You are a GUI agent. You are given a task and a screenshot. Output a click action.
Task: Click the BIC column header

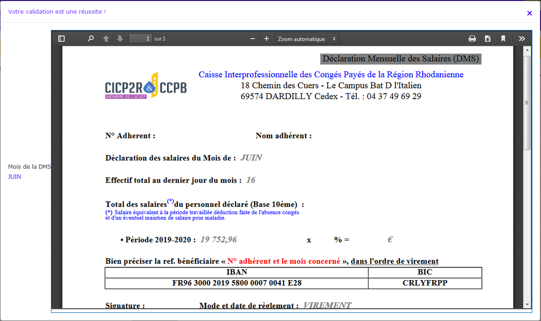[x=425, y=272]
